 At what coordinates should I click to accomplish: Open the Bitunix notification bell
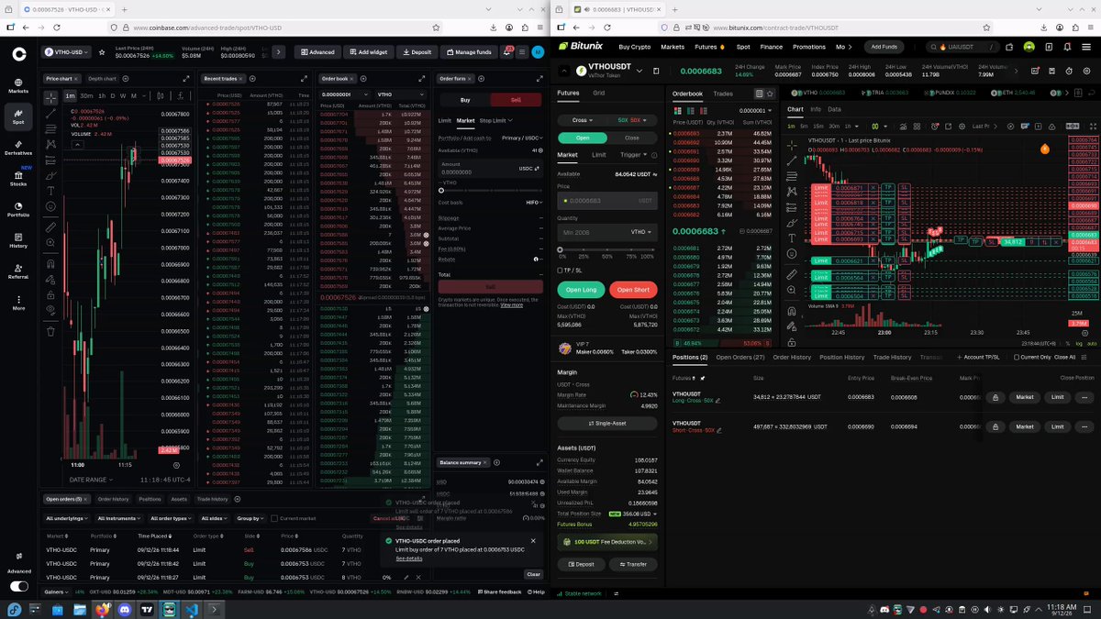coord(1068,47)
